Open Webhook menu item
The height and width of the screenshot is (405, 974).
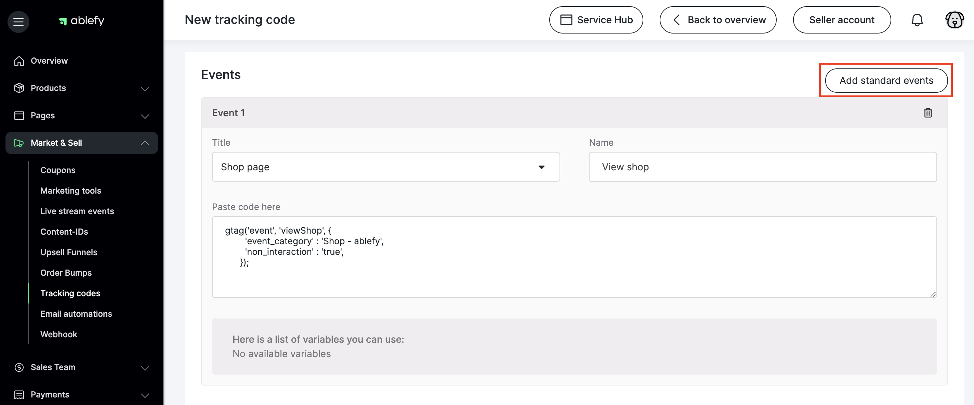(x=58, y=334)
